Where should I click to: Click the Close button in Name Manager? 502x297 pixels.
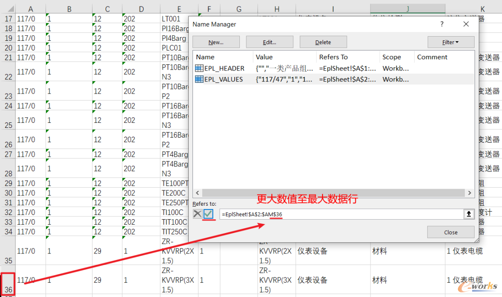[x=451, y=232]
